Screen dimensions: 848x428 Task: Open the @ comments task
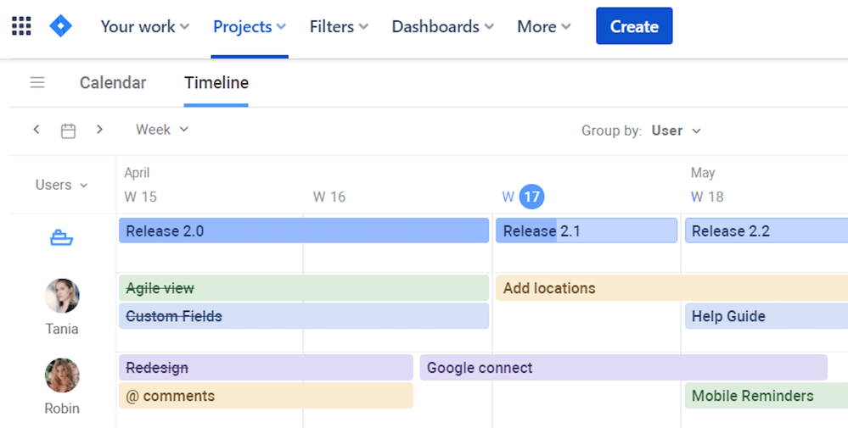coord(266,396)
